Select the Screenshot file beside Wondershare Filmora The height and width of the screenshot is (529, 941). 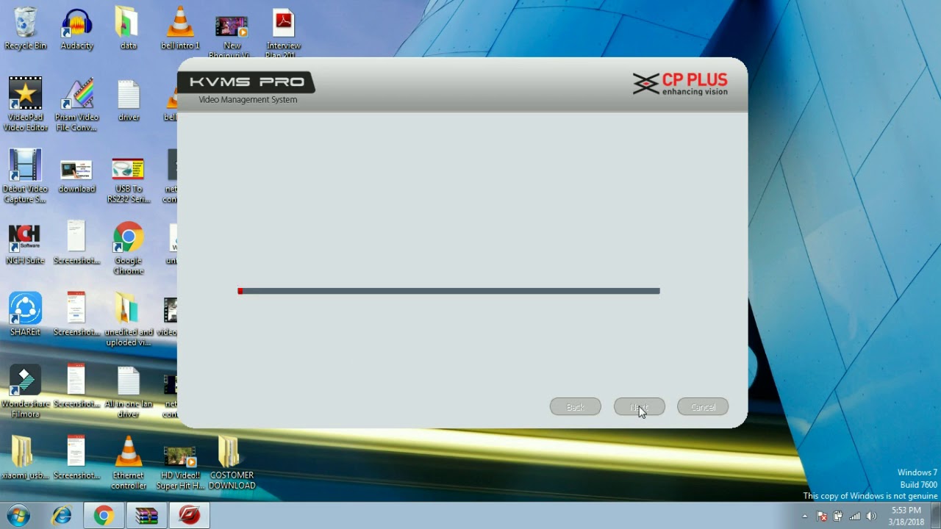pos(77,386)
